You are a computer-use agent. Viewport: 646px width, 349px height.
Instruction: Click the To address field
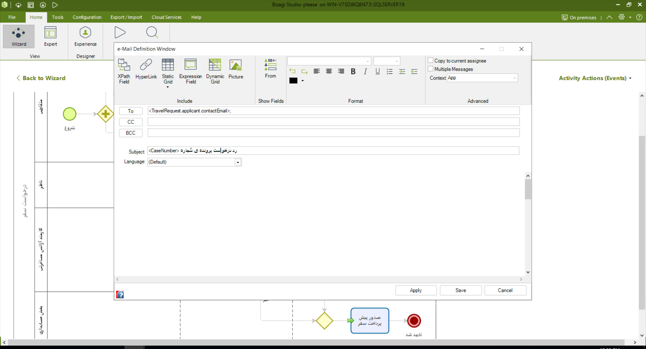pyautogui.click(x=333, y=111)
